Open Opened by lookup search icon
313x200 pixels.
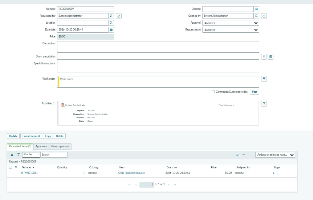(256, 16)
